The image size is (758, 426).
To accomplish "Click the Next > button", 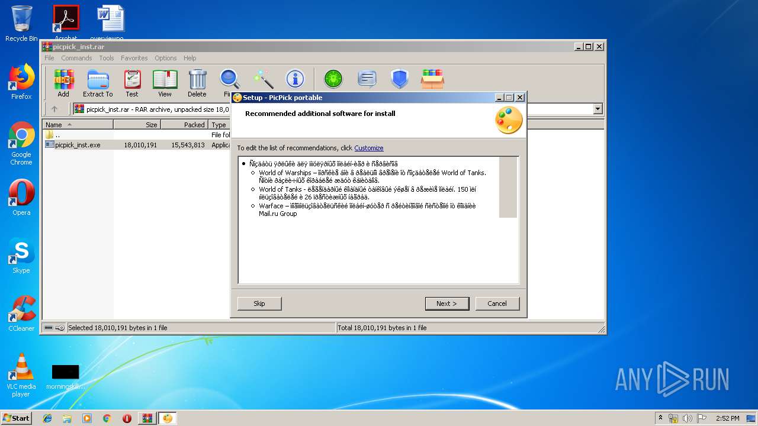I will tap(447, 304).
